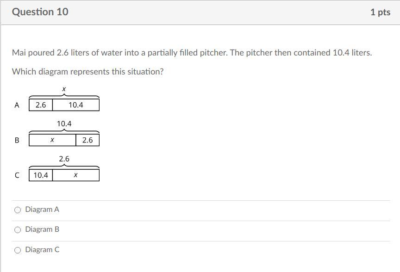Click the 10.4 box in diagram A
Screen dimensions: 400x272
pyautogui.click(x=75, y=105)
